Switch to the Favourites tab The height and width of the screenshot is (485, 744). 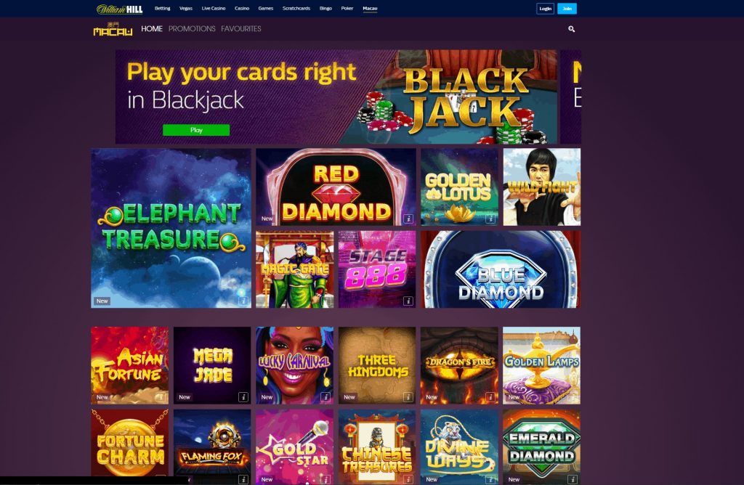pos(241,29)
